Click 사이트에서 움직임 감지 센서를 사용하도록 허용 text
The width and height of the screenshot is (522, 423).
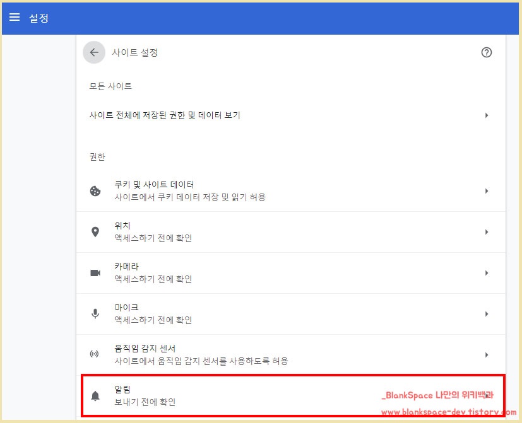coord(201,361)
